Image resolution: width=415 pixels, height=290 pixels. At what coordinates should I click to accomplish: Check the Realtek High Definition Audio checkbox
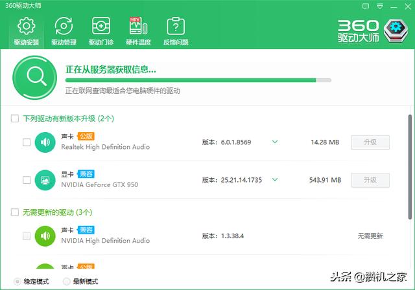[x=27, y=142]
